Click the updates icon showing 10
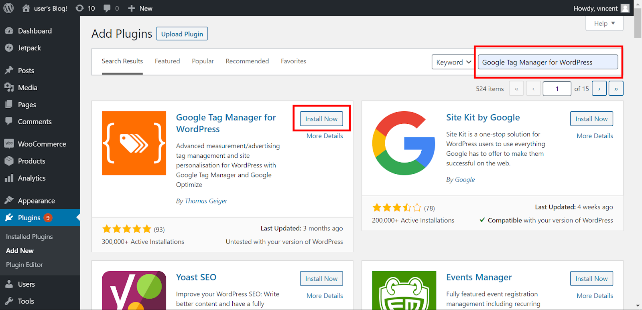Viewport: 642px width, 310px height. 80,8
